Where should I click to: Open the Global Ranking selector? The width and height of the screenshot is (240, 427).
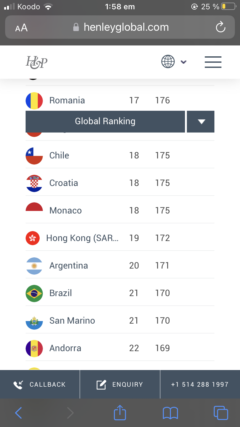[x=105, y=122]
